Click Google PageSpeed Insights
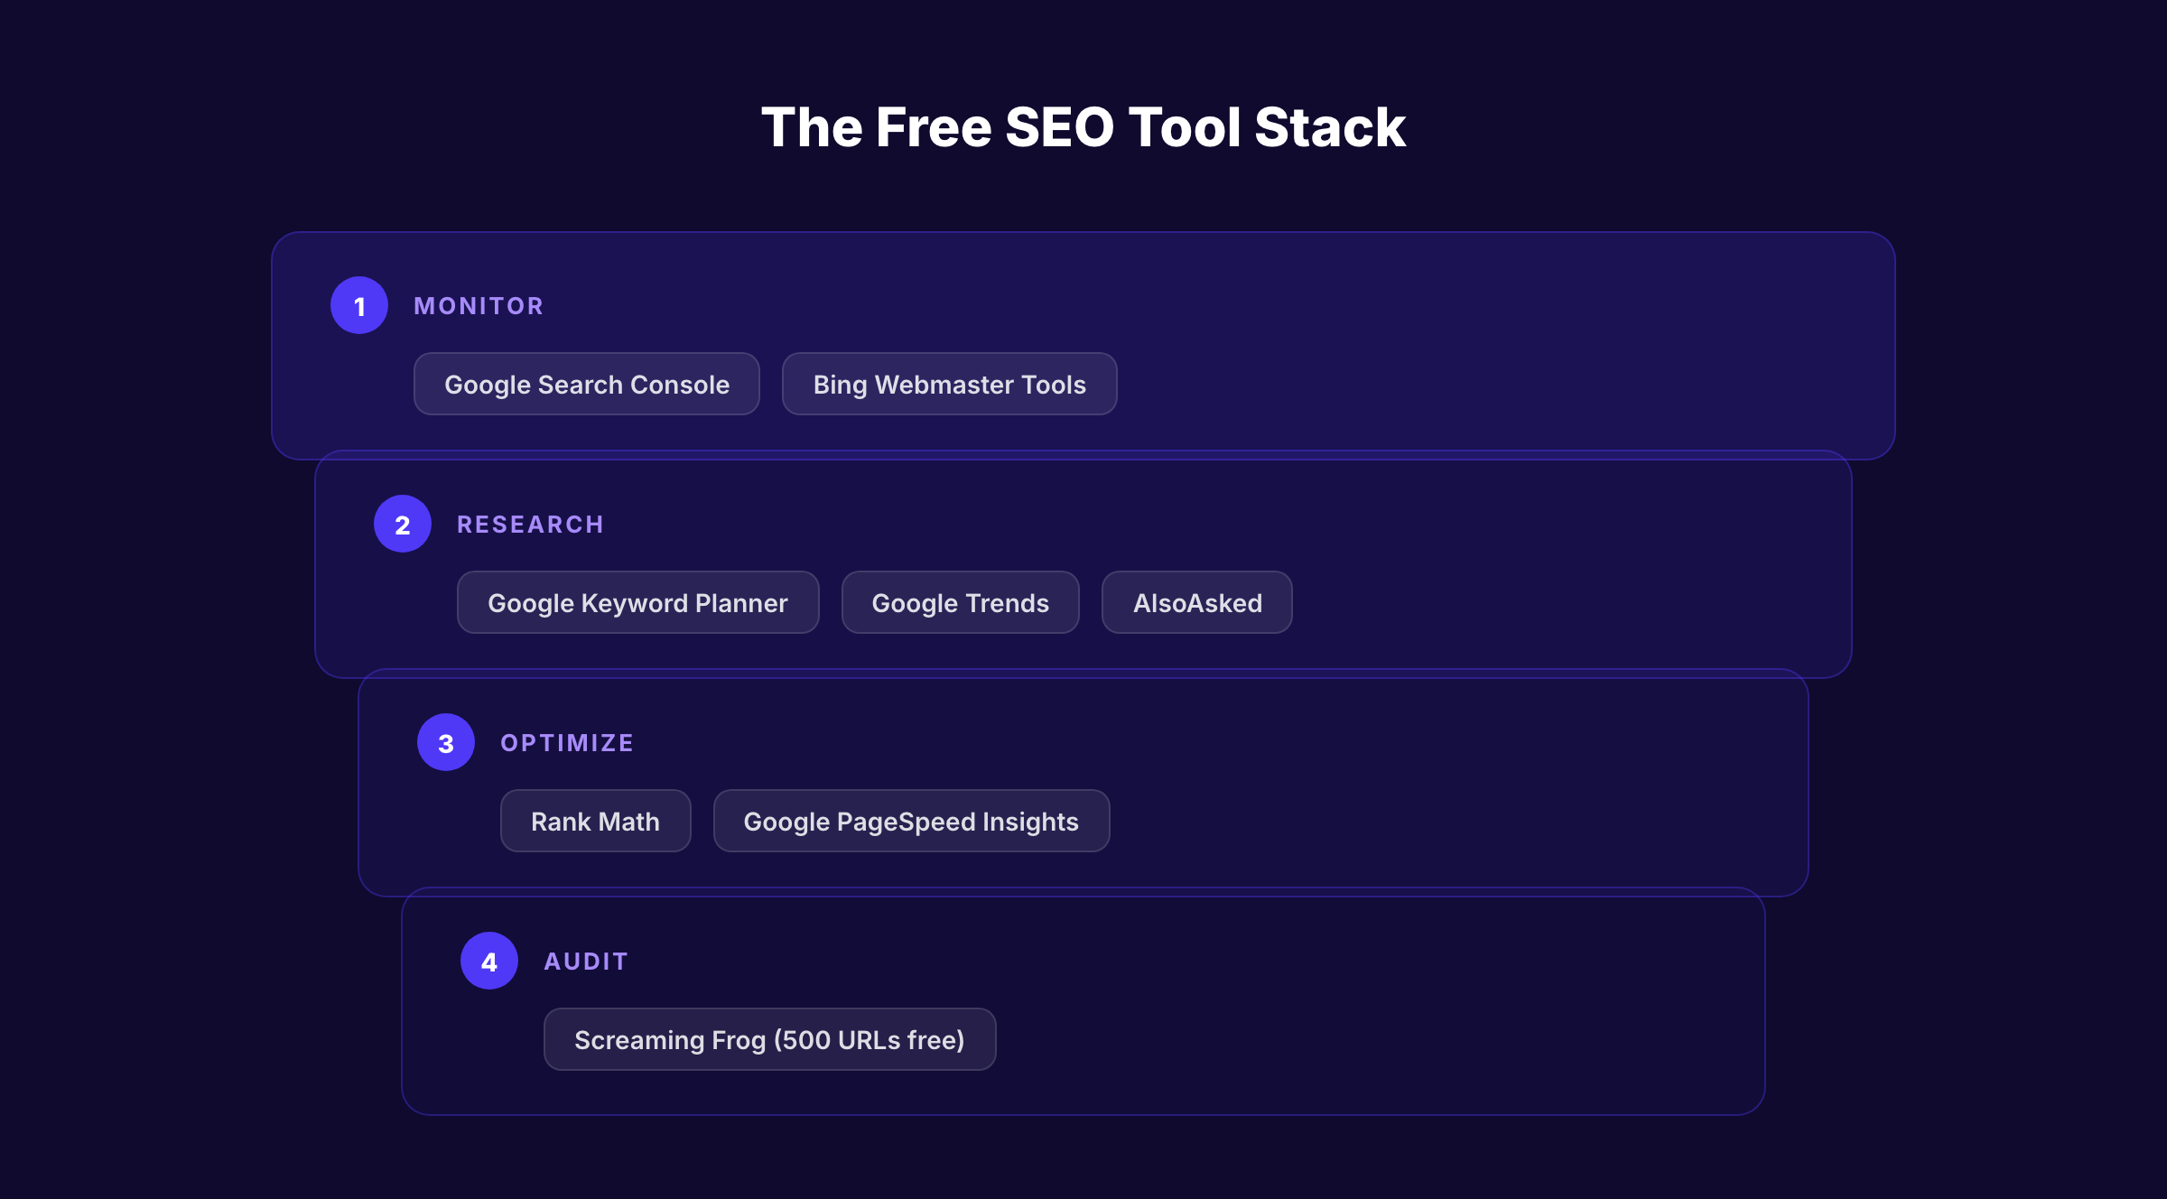This screenshot has width=2167, height=1199. [910, 821]
